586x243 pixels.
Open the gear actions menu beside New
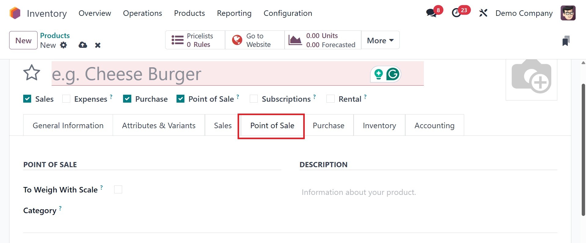tap(64, 45)
